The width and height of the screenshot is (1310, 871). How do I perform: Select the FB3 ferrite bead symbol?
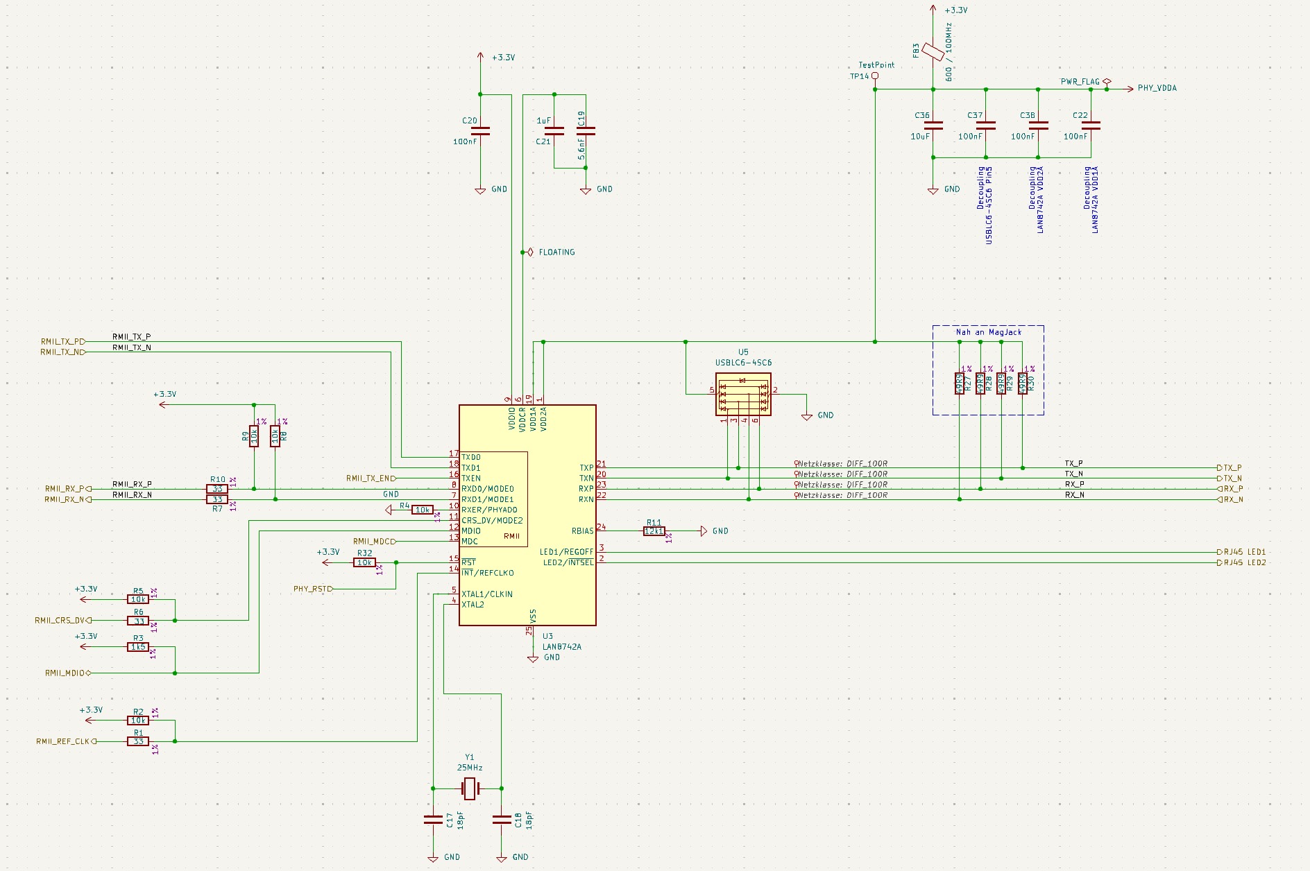pyautogui.click(x=933, y=52)
